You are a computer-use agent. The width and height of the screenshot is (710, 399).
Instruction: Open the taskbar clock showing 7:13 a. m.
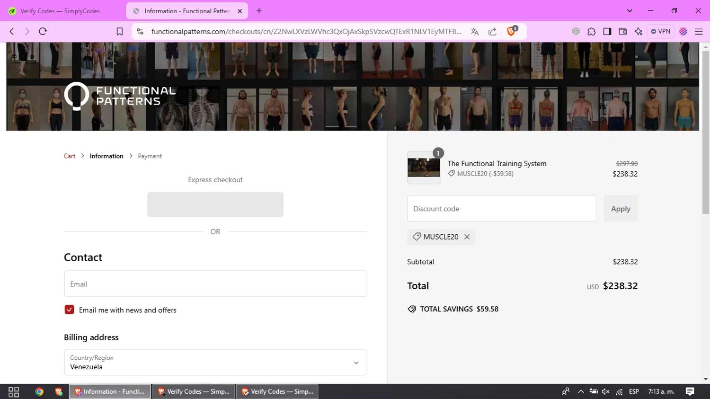(x=661, y=391)
